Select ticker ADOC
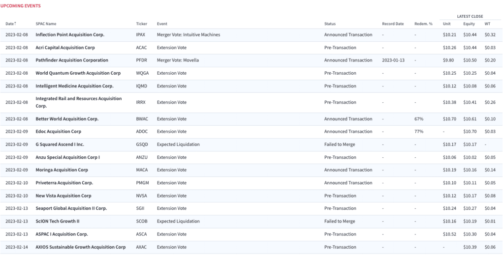Image resolution: width=504 pixels, height=256 pixels. tap(142, 131)
